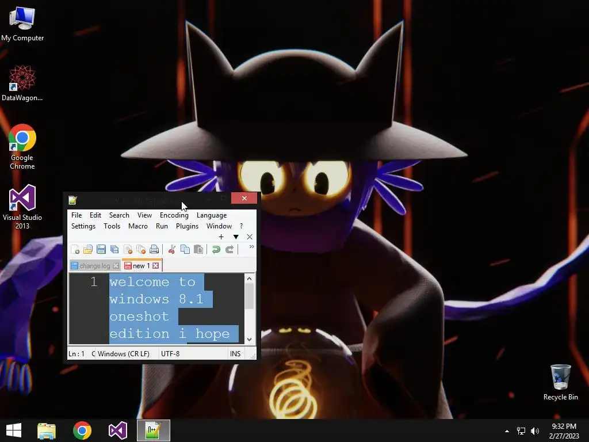Open the ? help menu
This screenshot has width=589, height=442.
[x=241, y=226]
